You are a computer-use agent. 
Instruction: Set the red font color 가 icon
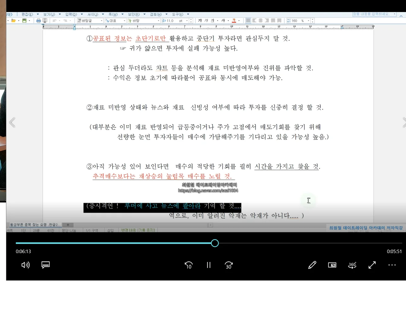pyautogui.click(x=234, y=21)
